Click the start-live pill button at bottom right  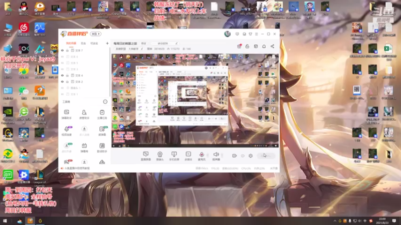[x=266, y=155]
